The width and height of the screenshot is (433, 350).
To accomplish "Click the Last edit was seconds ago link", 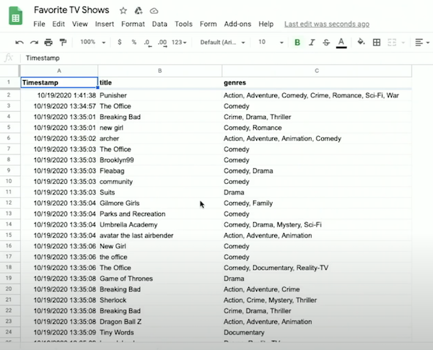I will click(327, 24).
